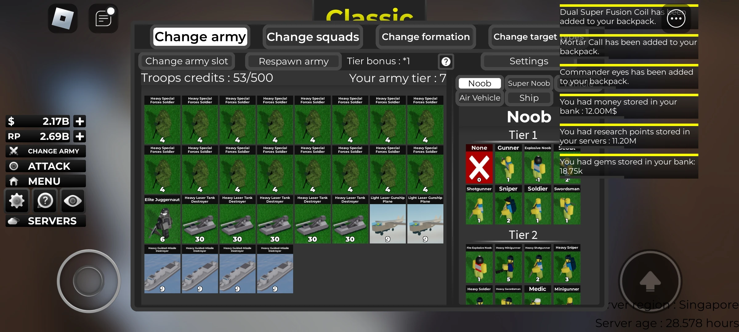Screen dimensions: 739x332
Task: Open the SERVERS menu button
Action: [46, 221]
